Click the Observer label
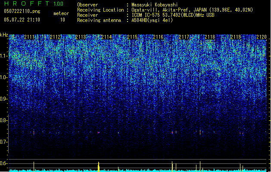271x172 pixels. (87, 5)
